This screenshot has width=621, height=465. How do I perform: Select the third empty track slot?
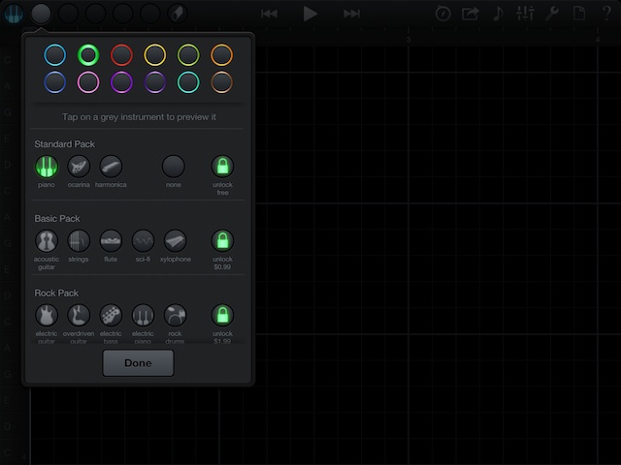click(x=68, y=14)
